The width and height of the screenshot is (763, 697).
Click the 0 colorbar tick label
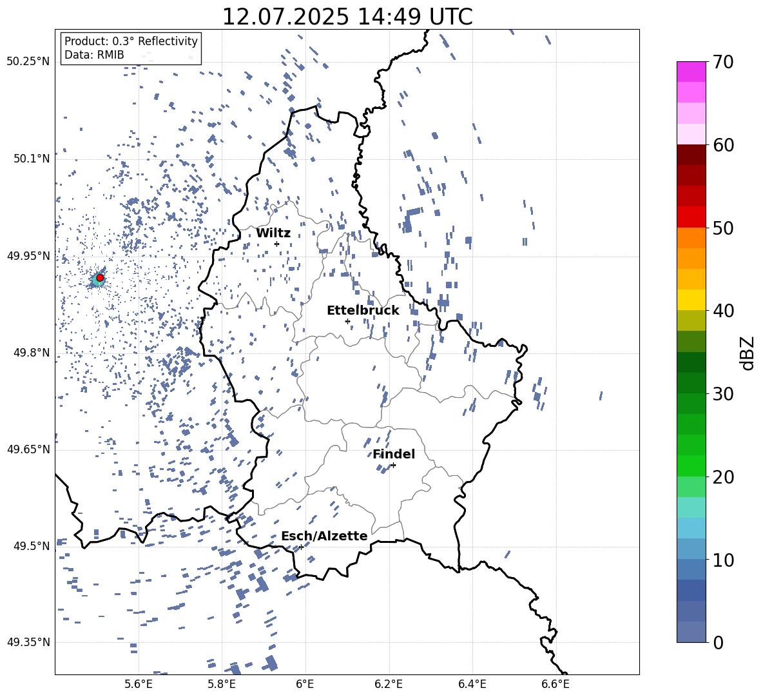[718, 642]
